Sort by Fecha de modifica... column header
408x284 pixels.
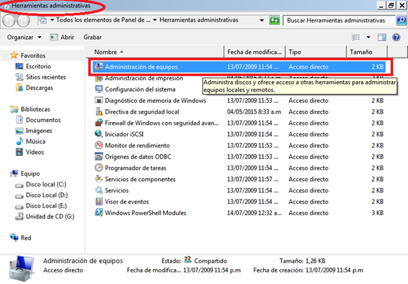pos(254,52)
